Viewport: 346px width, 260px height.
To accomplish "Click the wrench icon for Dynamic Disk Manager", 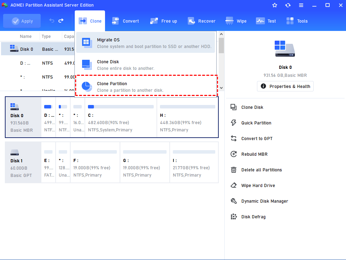I will pyautogui.click(x=233, y=201).
